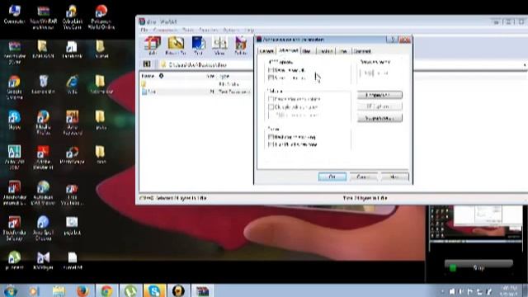Click the media player taskbar icon
The height and width of the screenshot is (297, 528).
pyautogui.click(x=34, y=290)
